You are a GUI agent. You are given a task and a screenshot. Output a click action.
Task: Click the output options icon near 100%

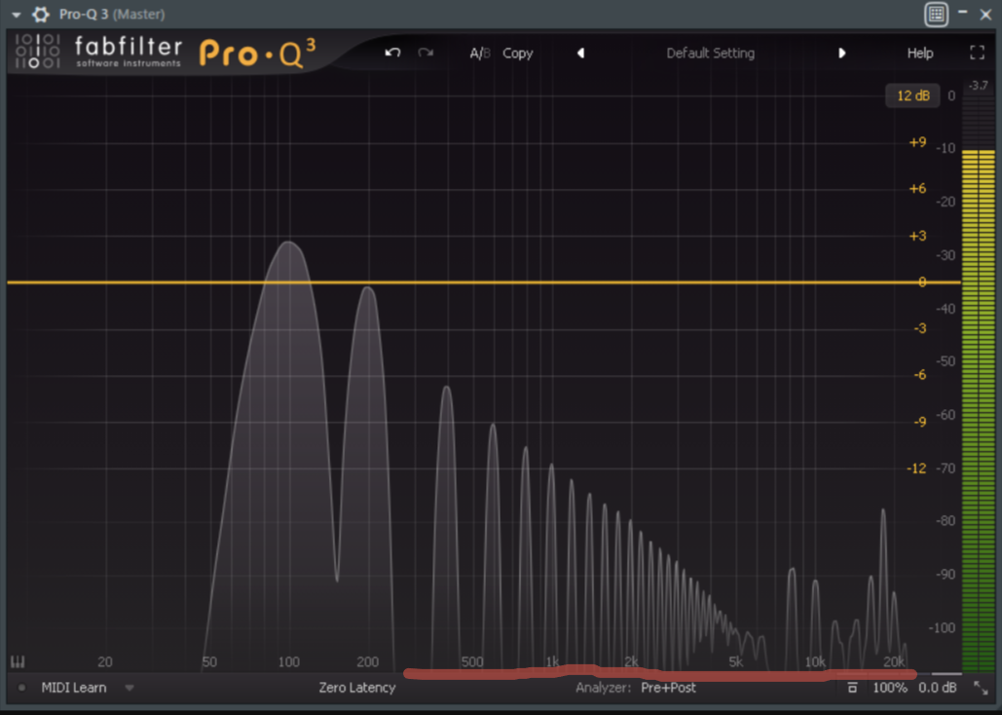852,688
